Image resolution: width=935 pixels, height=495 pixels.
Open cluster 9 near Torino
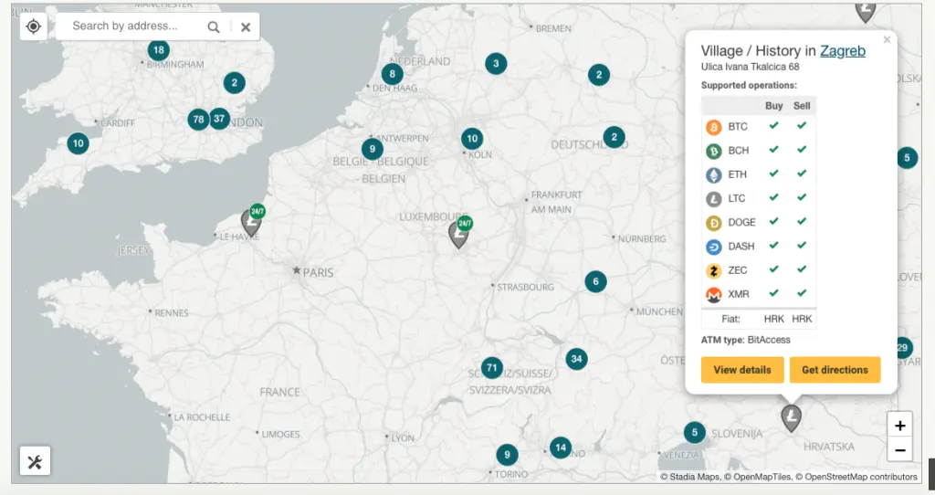coord(508,455)
